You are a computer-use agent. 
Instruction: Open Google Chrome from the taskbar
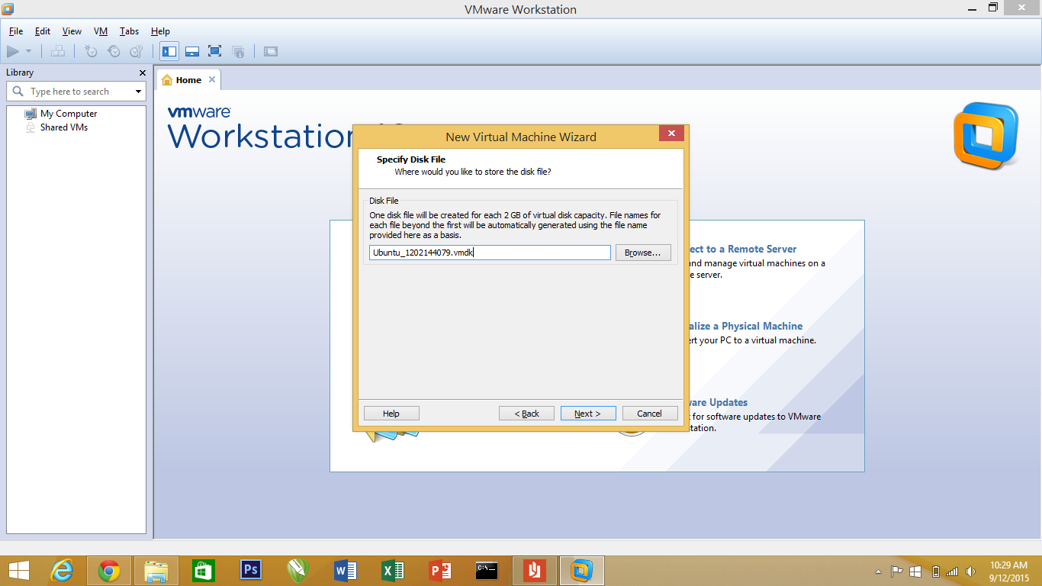tap(109, 571)
